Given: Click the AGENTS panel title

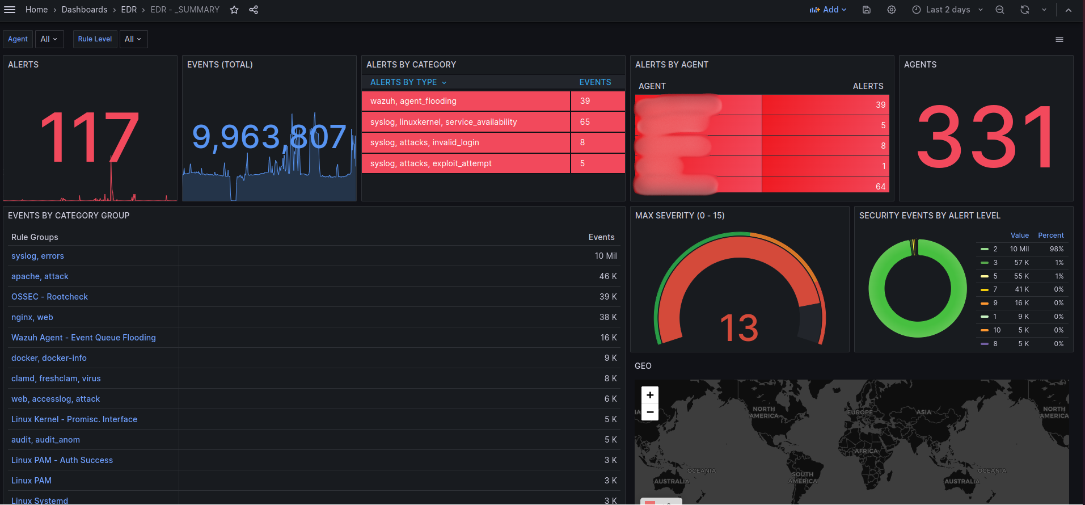Looking at the screenshot, I should [x=920, y=65].
